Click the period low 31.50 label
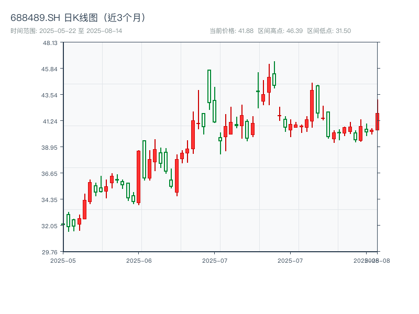 pos(329,31)
